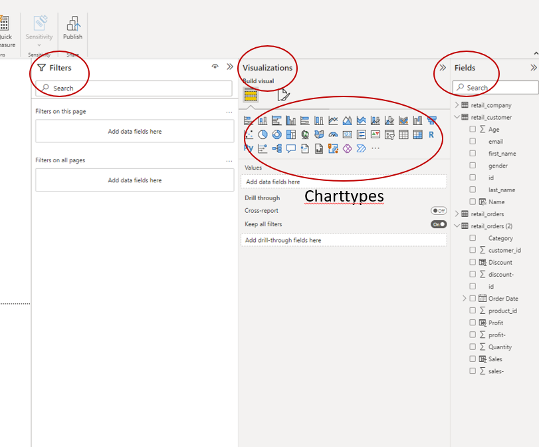Select the waterfall chart visual
Screen dimensions: 539x447
(x=417, y=120)
